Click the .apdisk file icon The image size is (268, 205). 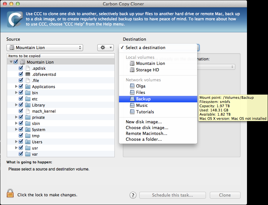28,68
